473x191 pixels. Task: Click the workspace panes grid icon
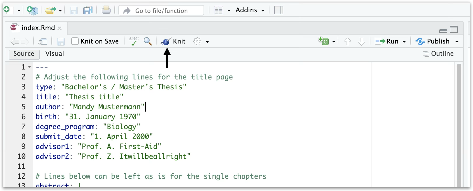(218, 10)
